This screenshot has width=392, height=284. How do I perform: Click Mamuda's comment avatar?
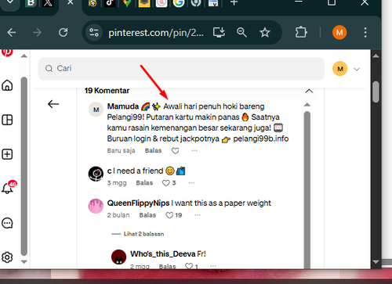[x=96, y=110]
